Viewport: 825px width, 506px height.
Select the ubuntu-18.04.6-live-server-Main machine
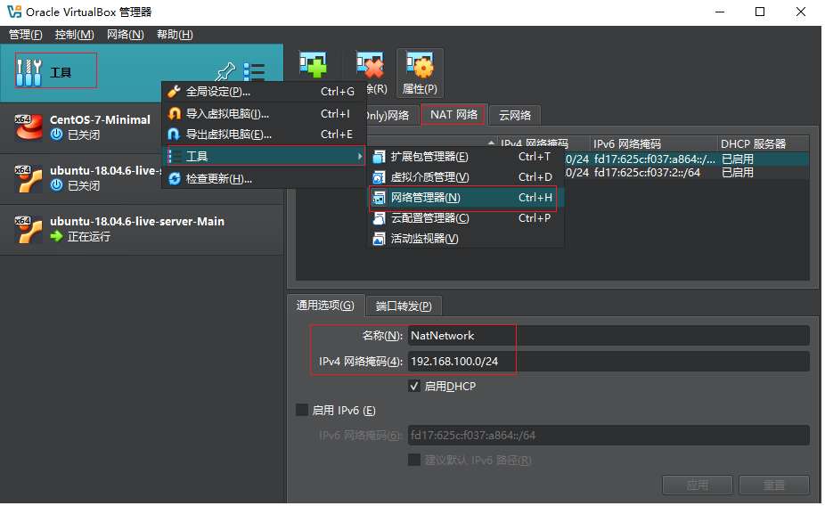coord(142,229)
